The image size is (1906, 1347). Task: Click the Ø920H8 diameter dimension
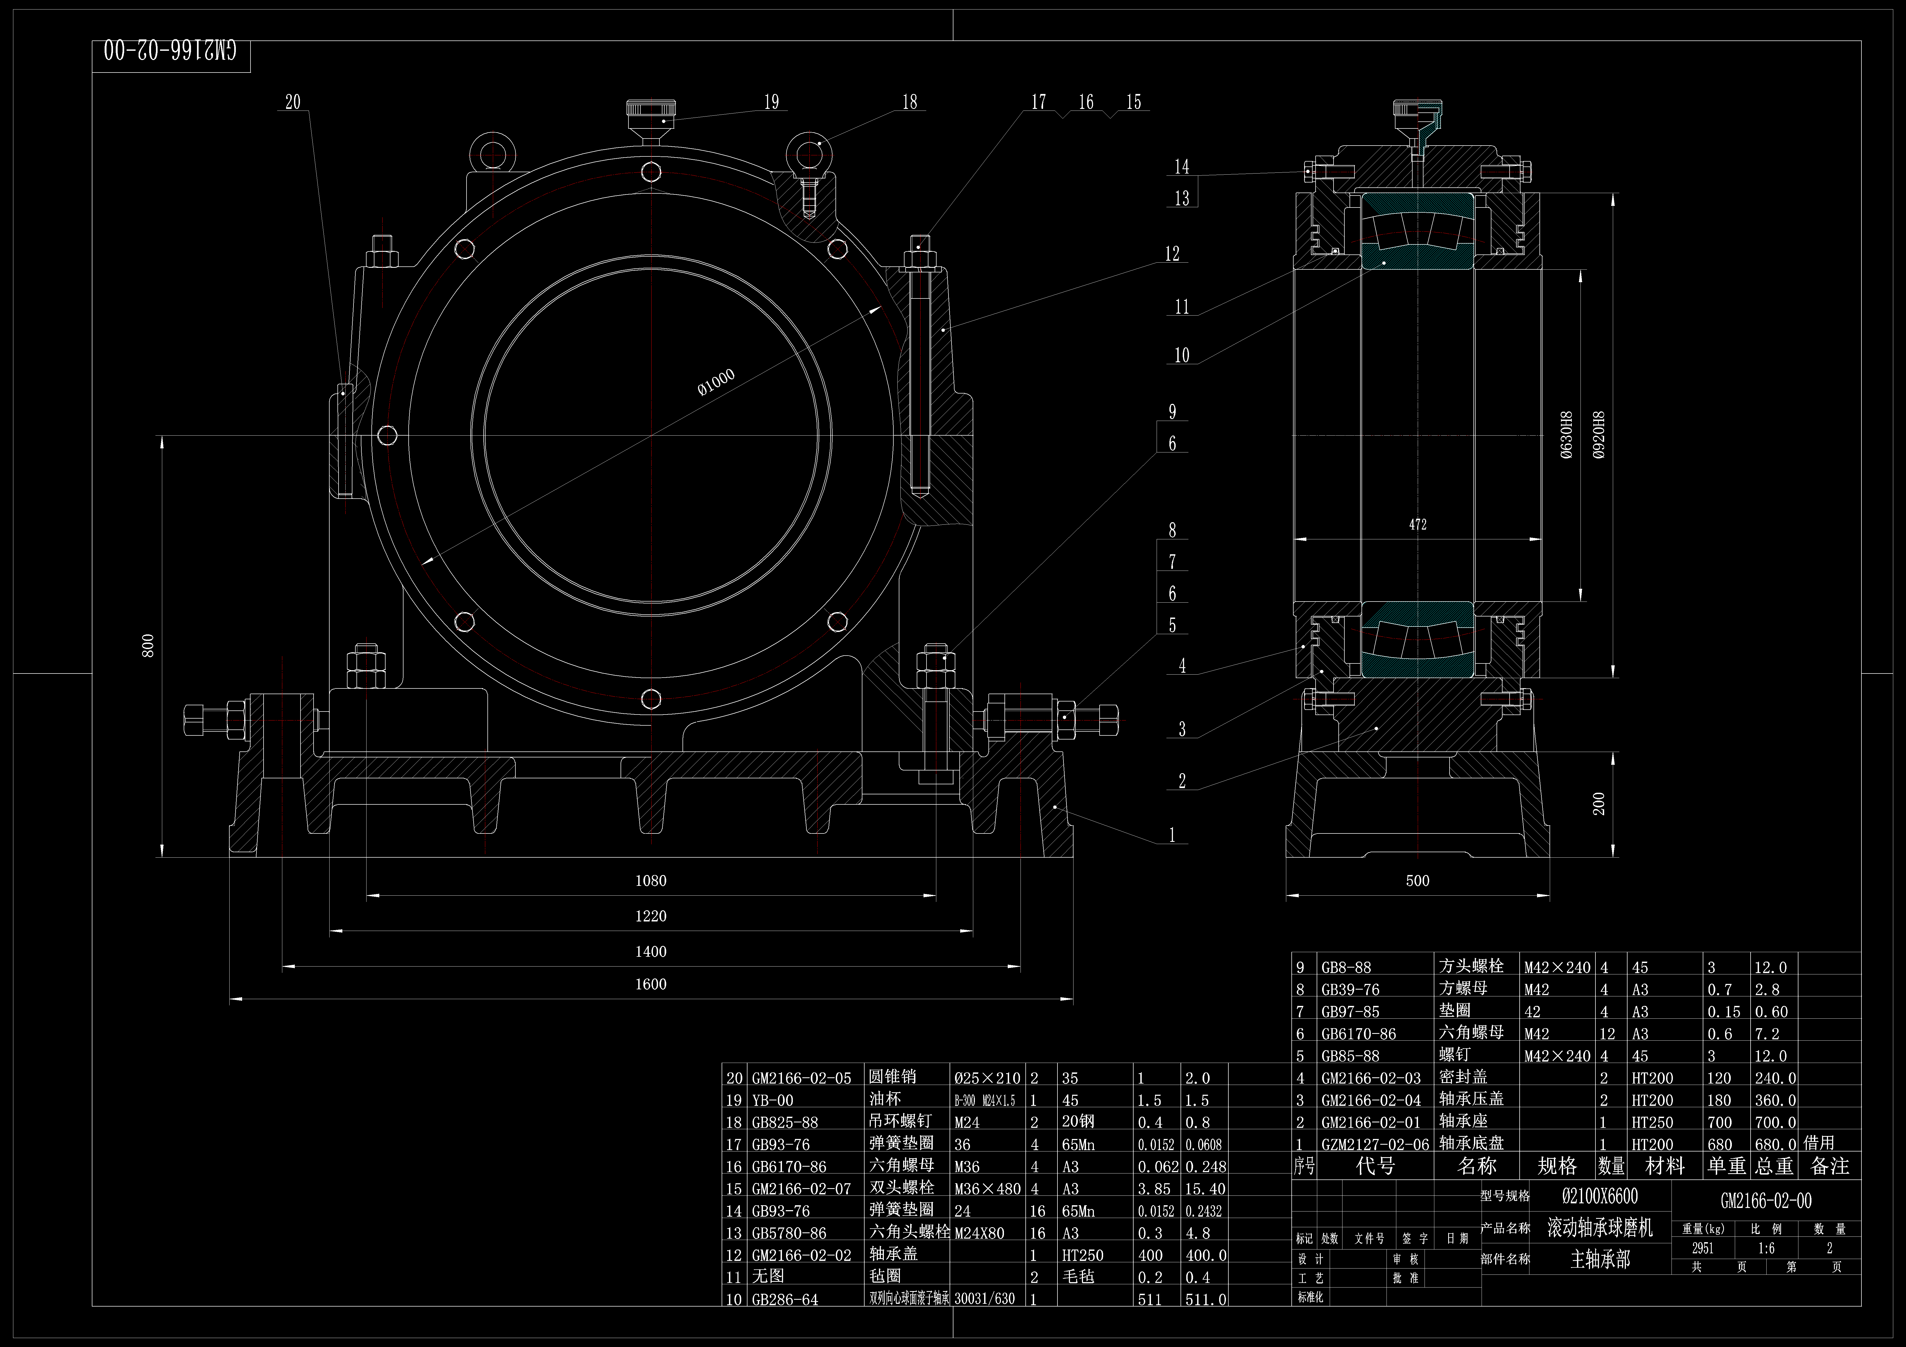pyautogui.click(x=1599, y=435)
